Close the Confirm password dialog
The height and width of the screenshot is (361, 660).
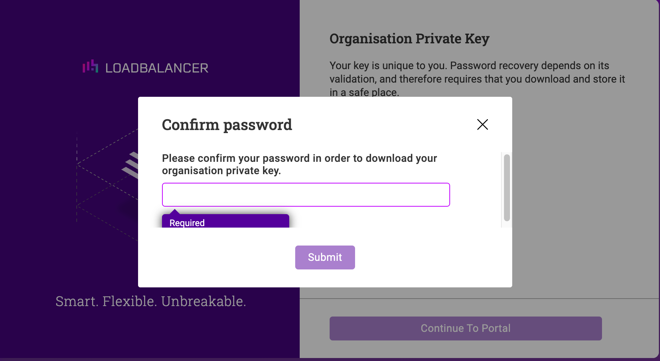pyautogui.click(x=482, y=124)
